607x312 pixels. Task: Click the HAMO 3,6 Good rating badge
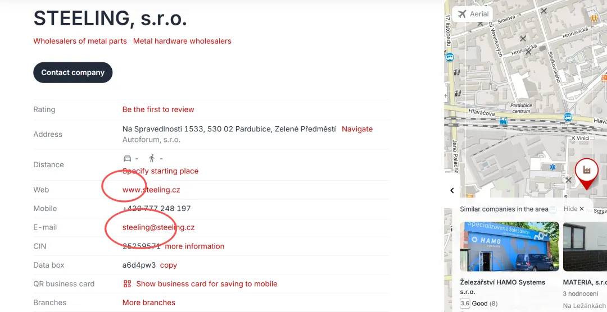[x=465, y=304]
